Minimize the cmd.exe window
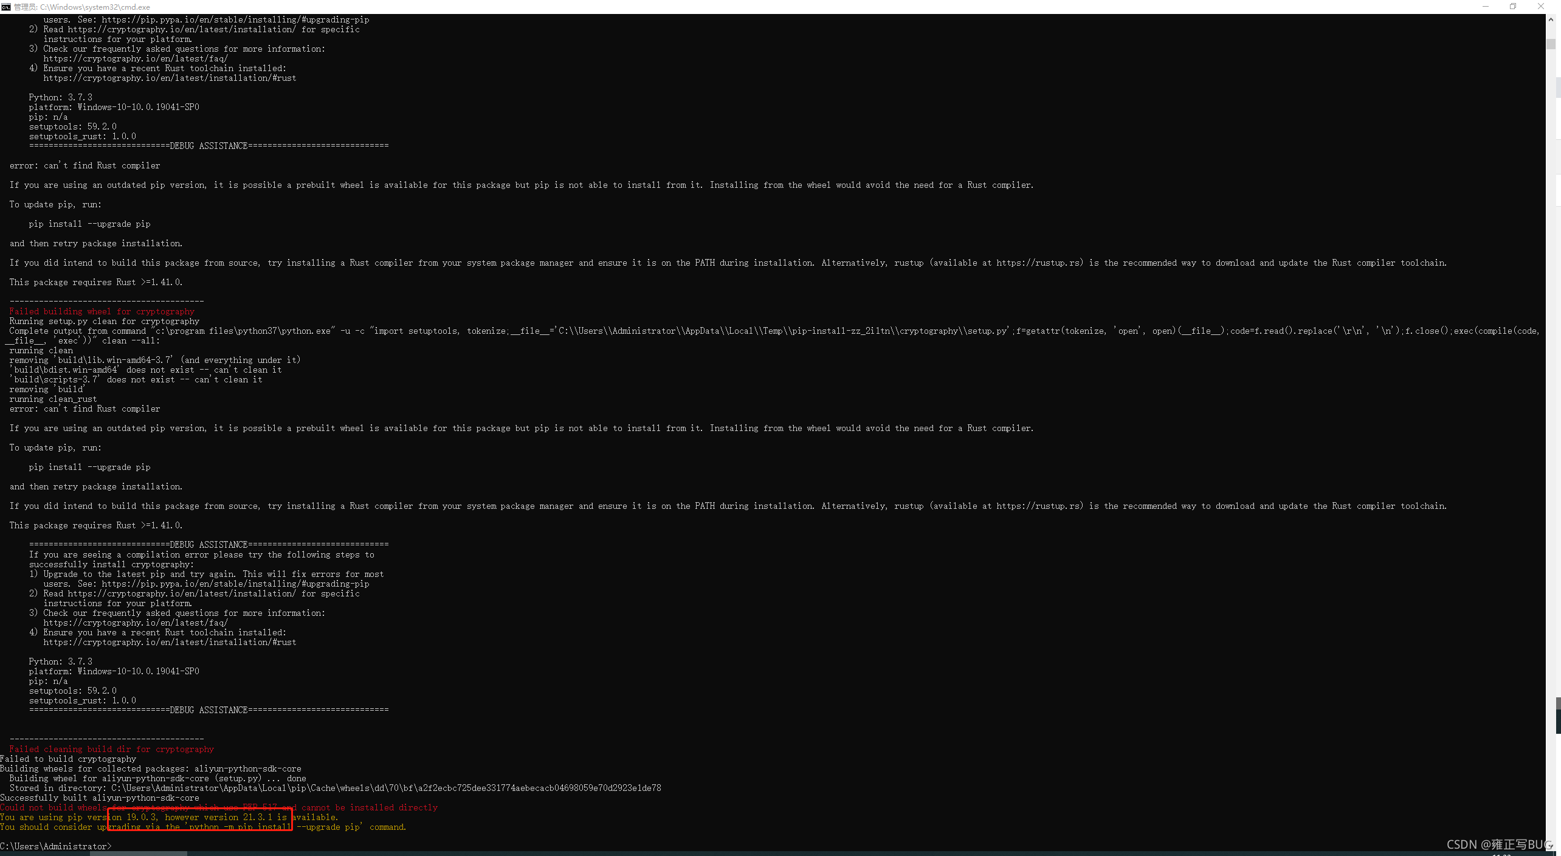Viewport: 1561px width, 856px height. point(1485,7)
